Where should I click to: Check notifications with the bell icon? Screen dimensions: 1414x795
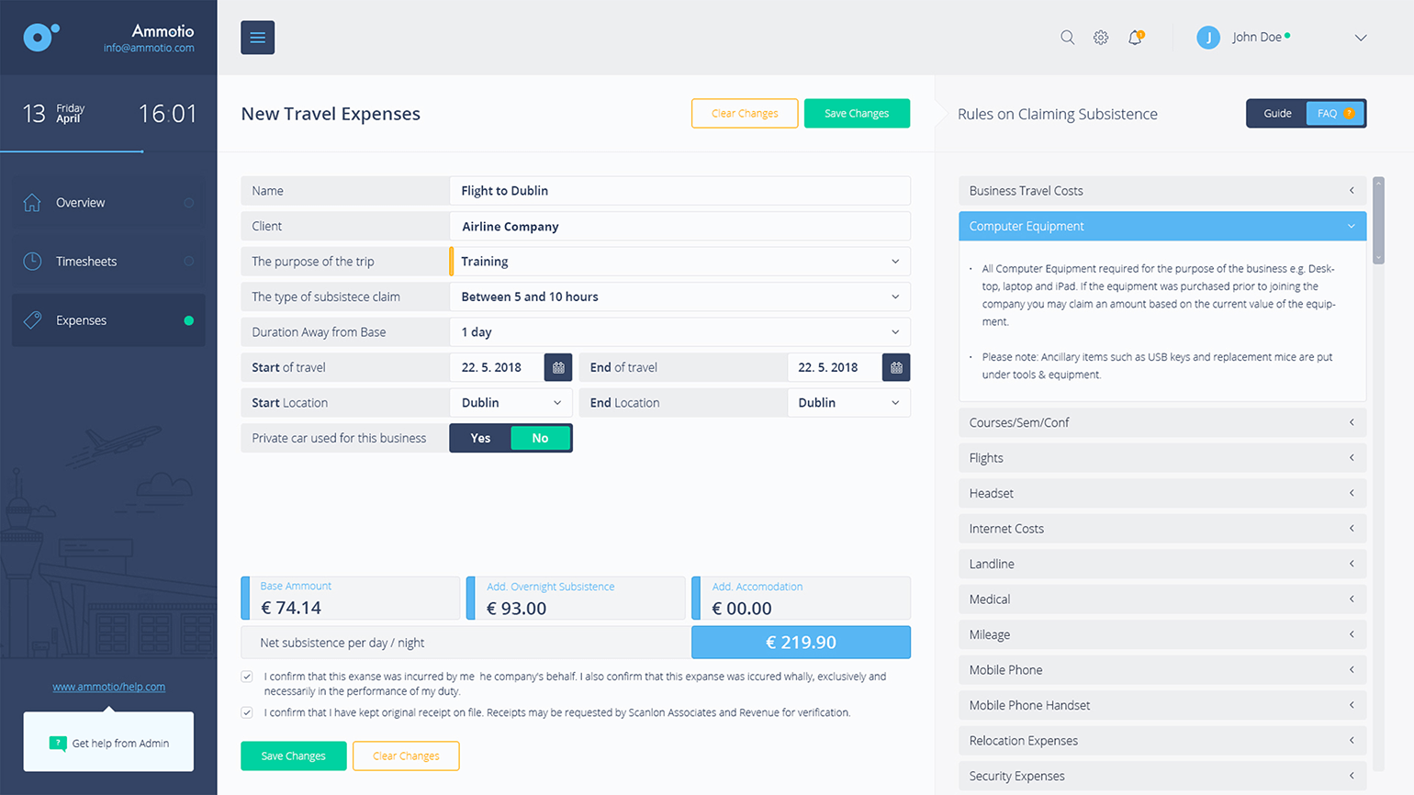tap(1136, 38)
